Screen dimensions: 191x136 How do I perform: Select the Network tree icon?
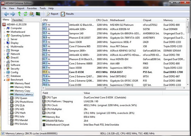(8, 54)
